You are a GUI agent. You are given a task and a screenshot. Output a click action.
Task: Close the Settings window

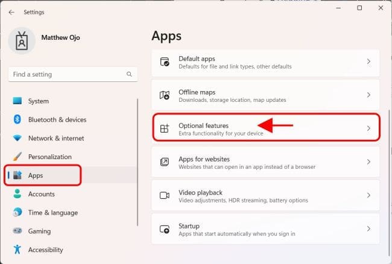pos(381,8)
